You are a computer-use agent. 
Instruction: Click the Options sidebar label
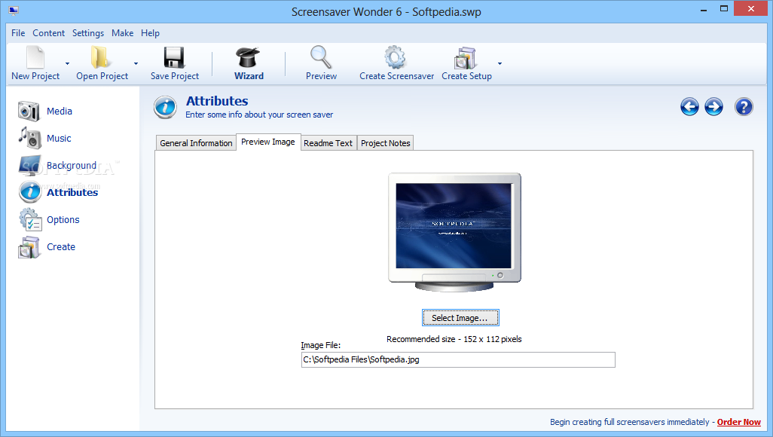pos(63,220)
